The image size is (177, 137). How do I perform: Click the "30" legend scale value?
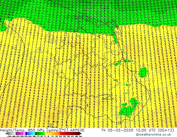click(64, 136)
